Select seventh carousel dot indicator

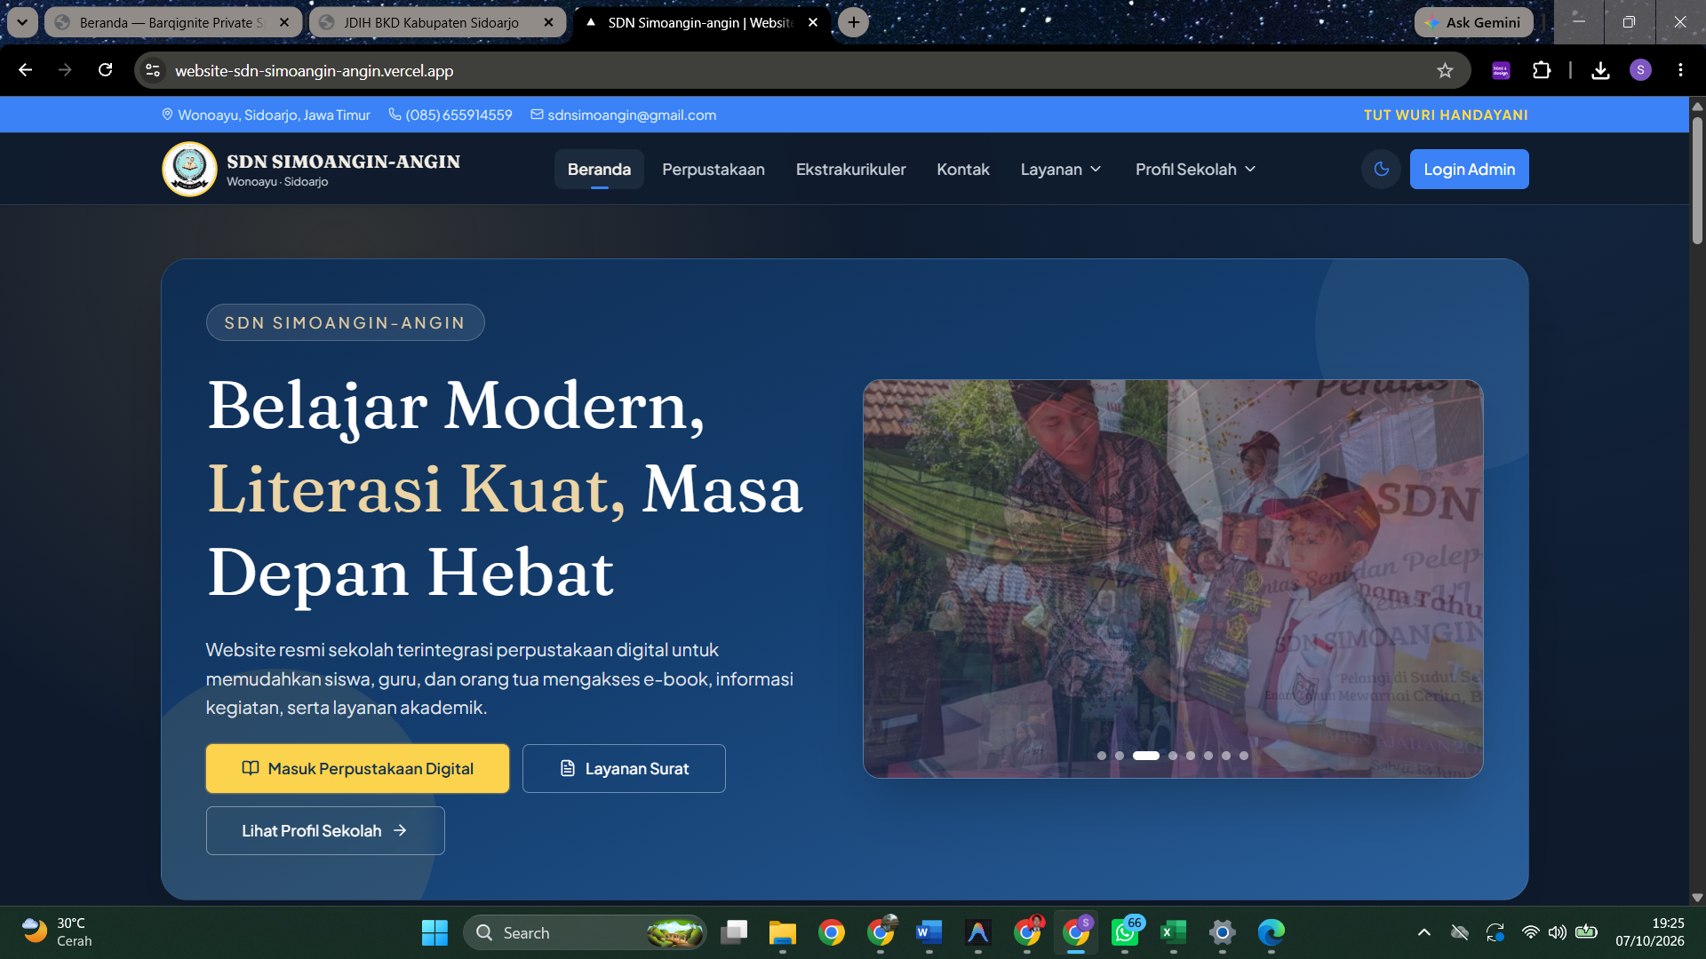click(1226, 756)
